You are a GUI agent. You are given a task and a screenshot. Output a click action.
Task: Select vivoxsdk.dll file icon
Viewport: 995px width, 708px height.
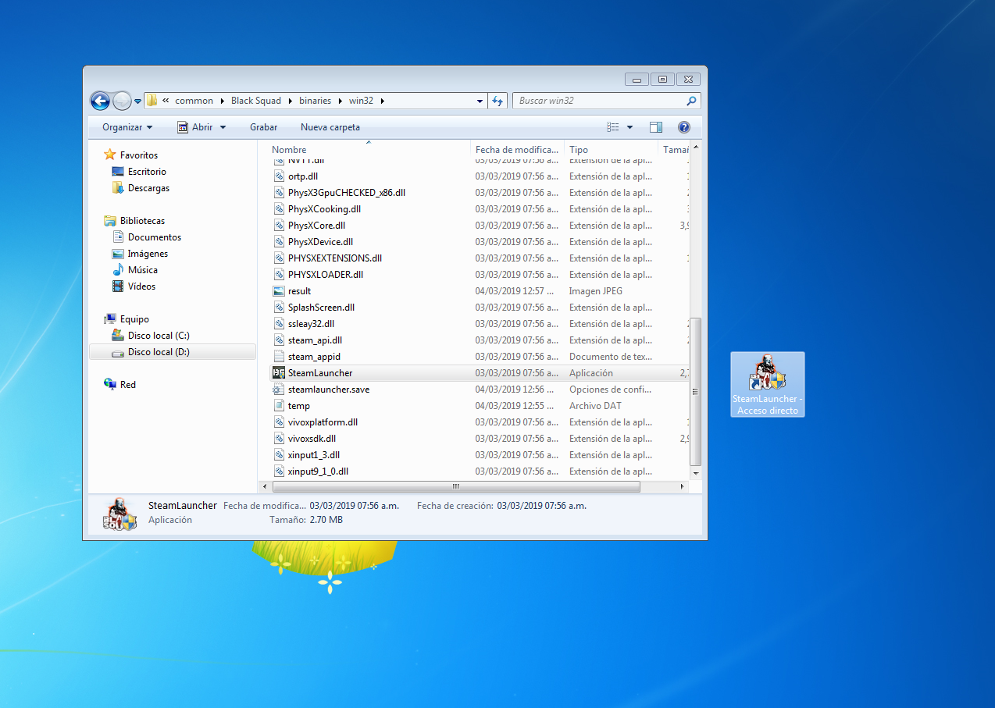click(279, 439)
